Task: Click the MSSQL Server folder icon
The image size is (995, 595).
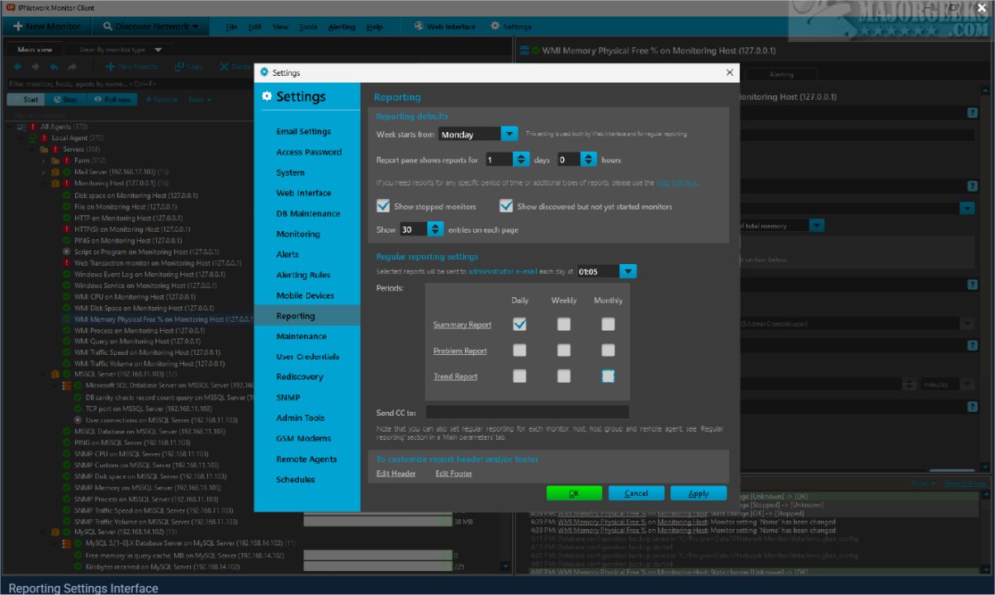Action: pos(56,374)
